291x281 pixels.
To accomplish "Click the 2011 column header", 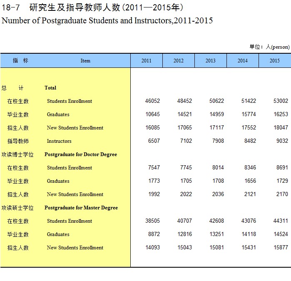I will click(147, 60).
